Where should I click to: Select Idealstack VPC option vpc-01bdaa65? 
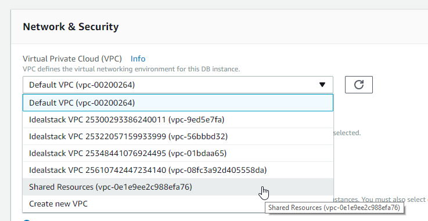point(178,153)
